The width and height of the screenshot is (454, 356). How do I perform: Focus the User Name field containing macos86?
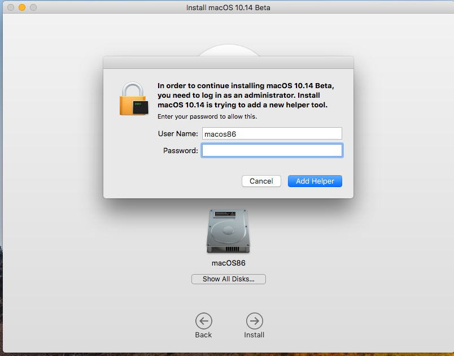[272, 133]
